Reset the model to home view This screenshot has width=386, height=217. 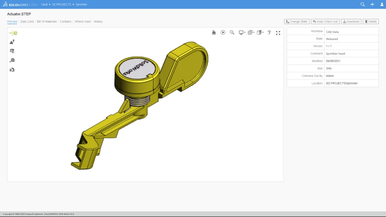(214, 33)
